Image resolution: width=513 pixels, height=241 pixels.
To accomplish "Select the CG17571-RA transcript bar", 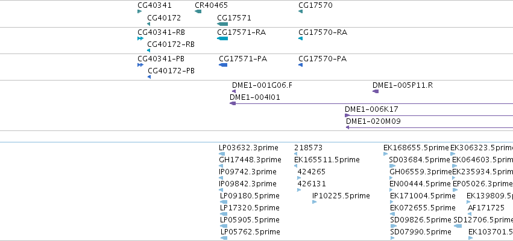I will pyautogui.click(x=222, y=38).
